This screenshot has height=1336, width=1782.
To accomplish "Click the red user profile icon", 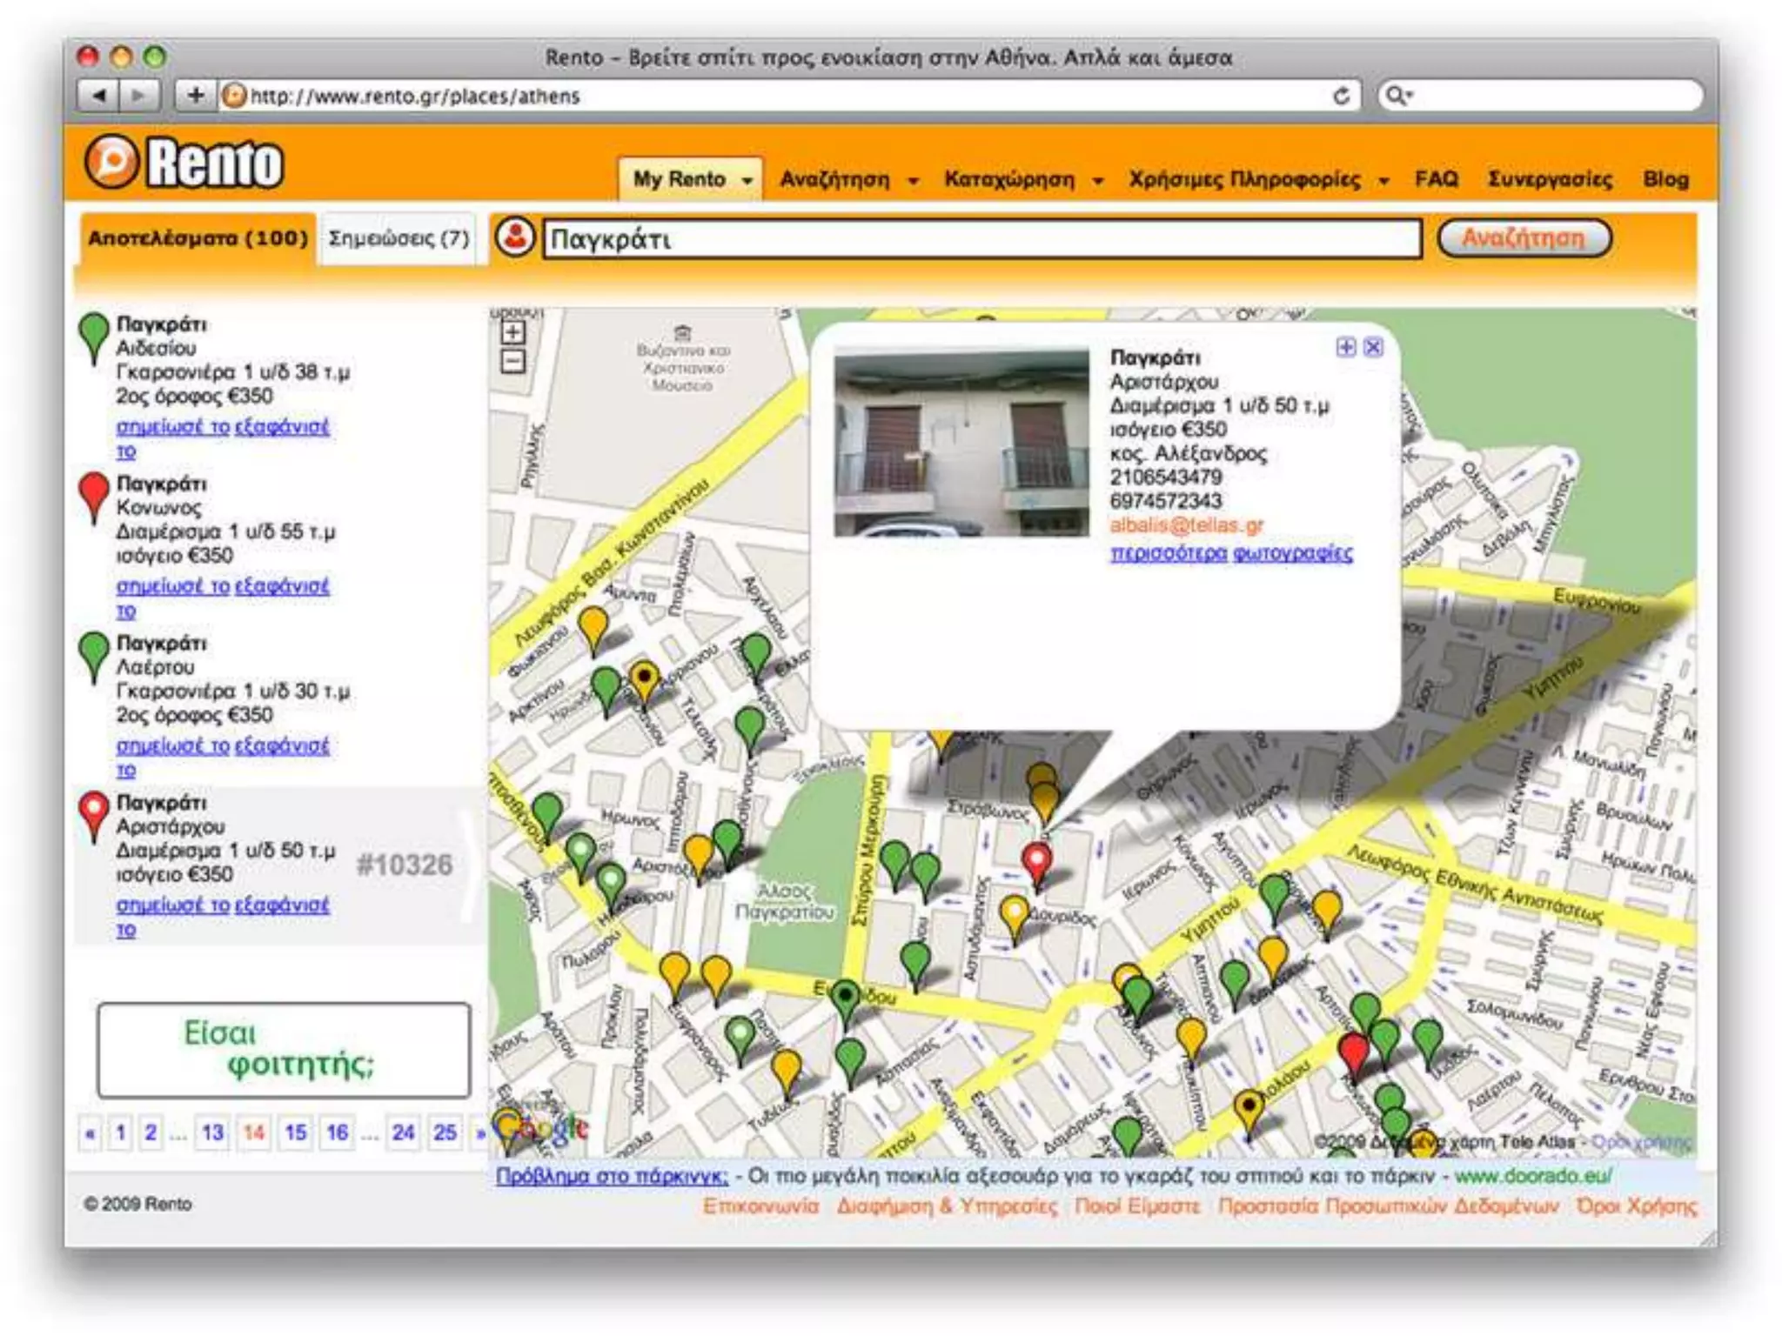I will [x=515, y=237].
